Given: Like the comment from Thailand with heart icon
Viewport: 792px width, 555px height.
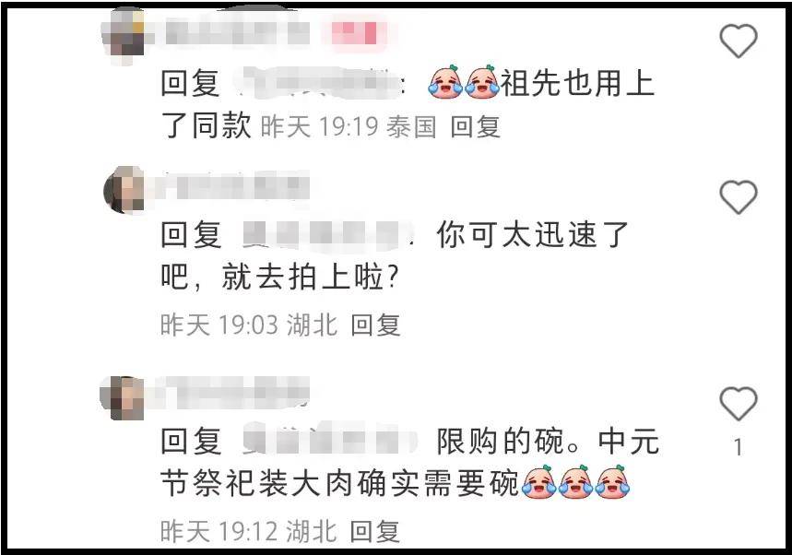Looking at the screenshot, I should 738,41.
